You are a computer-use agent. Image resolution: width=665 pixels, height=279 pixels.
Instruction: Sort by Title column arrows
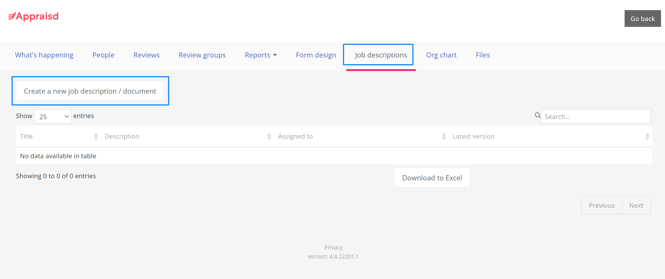tap(96, 136)
